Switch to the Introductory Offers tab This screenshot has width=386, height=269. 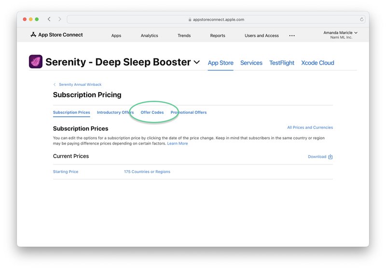click(x=115, y=112)
